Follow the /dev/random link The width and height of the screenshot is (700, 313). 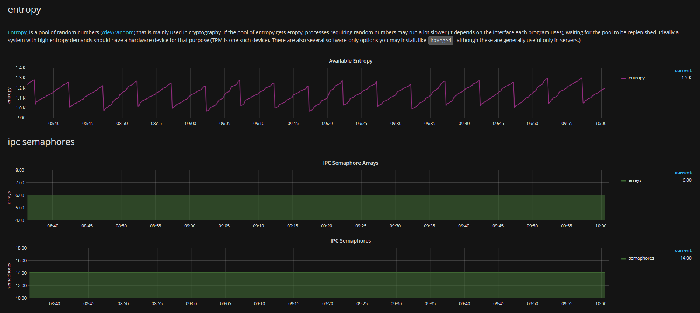coord(118,32)
